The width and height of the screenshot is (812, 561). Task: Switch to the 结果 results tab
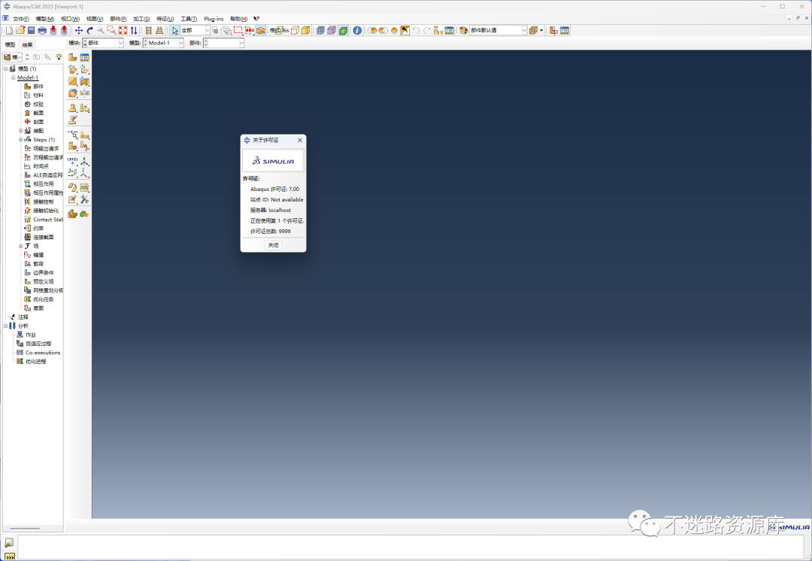click(28, 44)
